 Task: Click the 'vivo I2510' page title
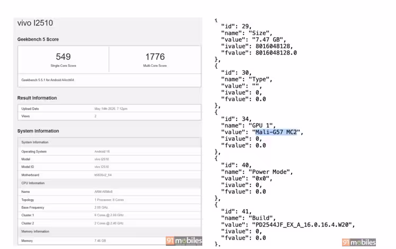(x=35, y=23)
